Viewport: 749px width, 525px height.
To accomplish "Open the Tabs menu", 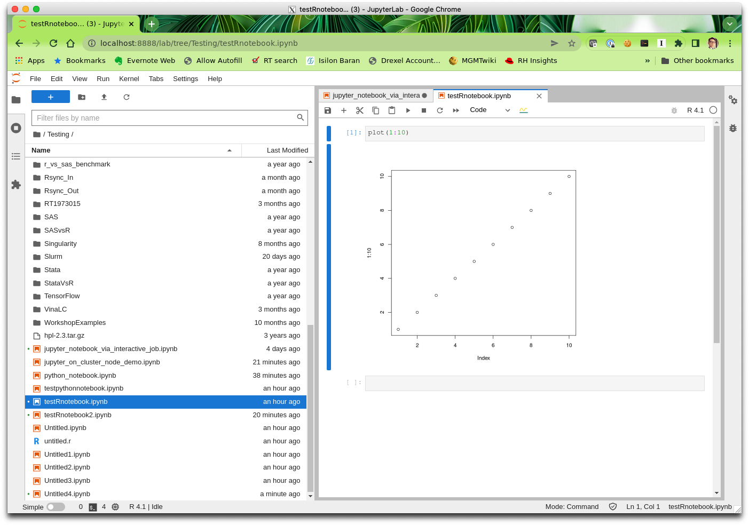I will click(156, 78).
